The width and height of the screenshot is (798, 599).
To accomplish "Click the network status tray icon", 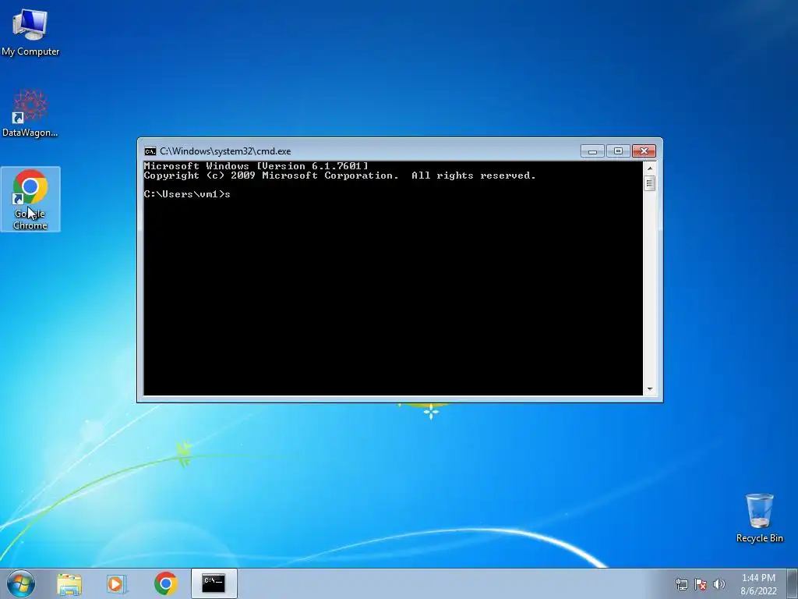I will 681,584.
